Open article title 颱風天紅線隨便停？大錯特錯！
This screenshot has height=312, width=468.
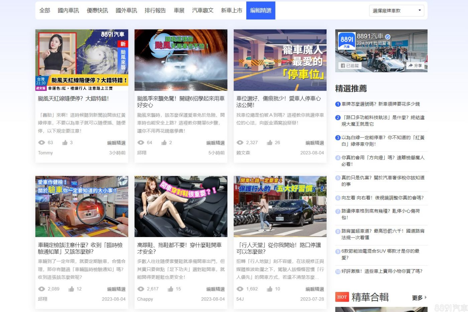click(x=73, y=99)
